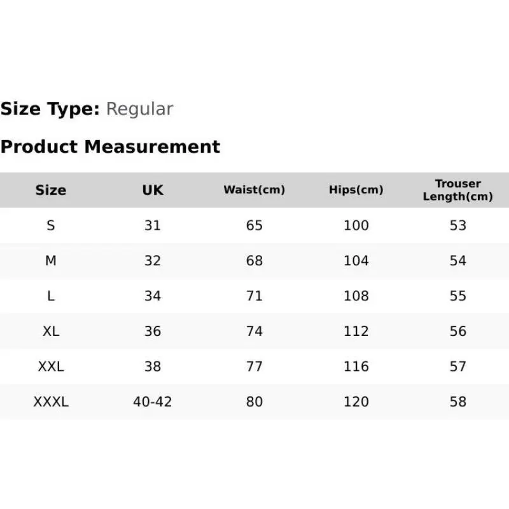Select the S size row label
The width and height of the screenshot is (509, 509).
51,225
